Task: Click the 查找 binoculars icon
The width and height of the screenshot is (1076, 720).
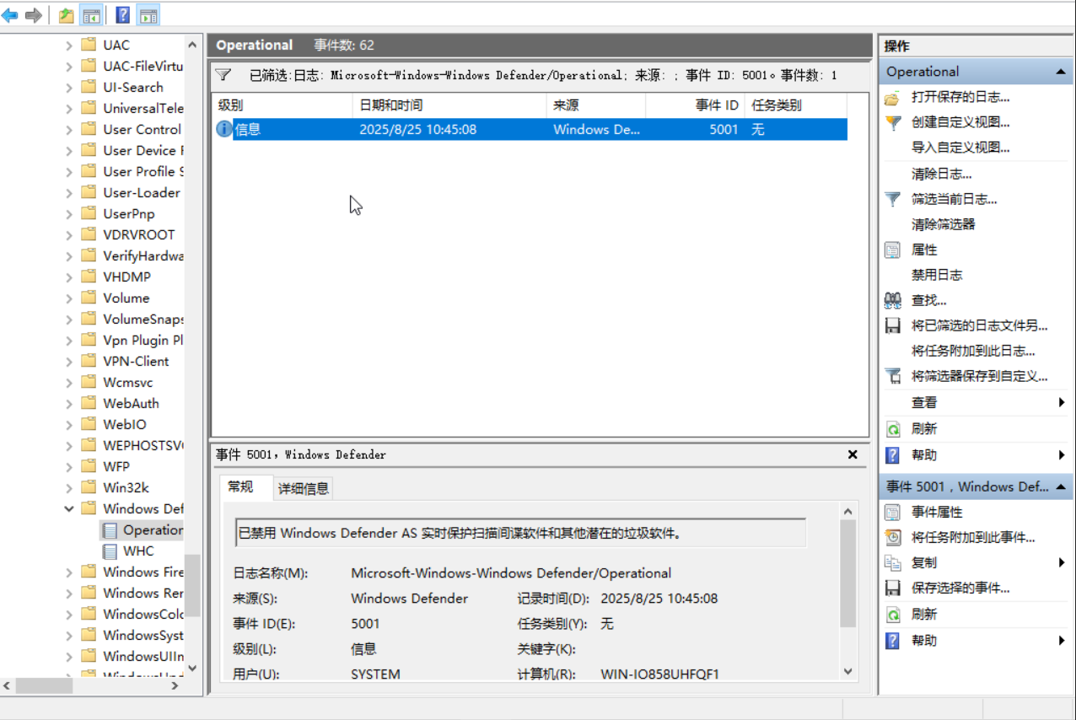Action: [892, 300]
